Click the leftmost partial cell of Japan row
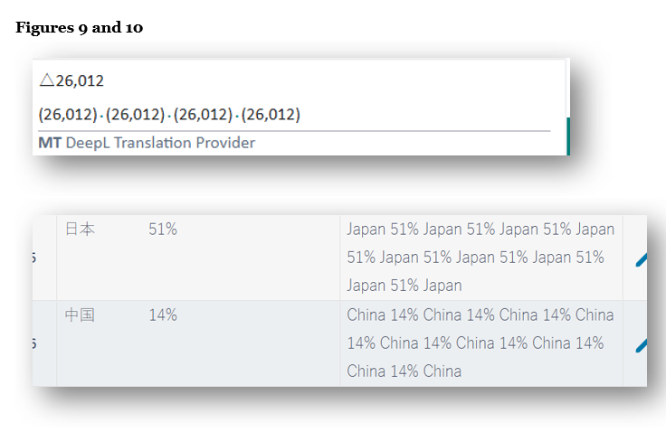 coord(43,258)
